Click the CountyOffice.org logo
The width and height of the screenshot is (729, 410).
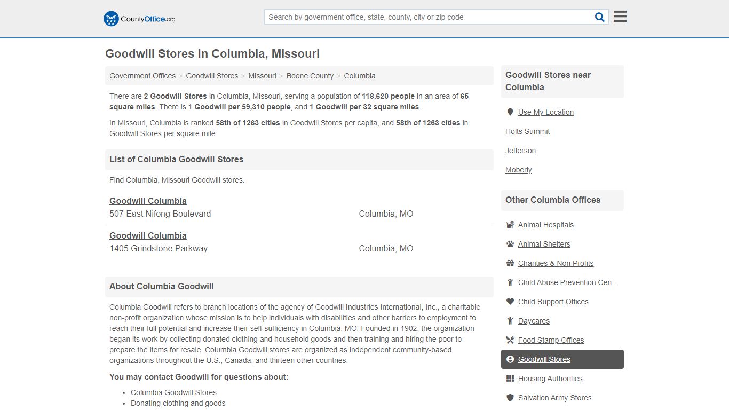(139, 19)
